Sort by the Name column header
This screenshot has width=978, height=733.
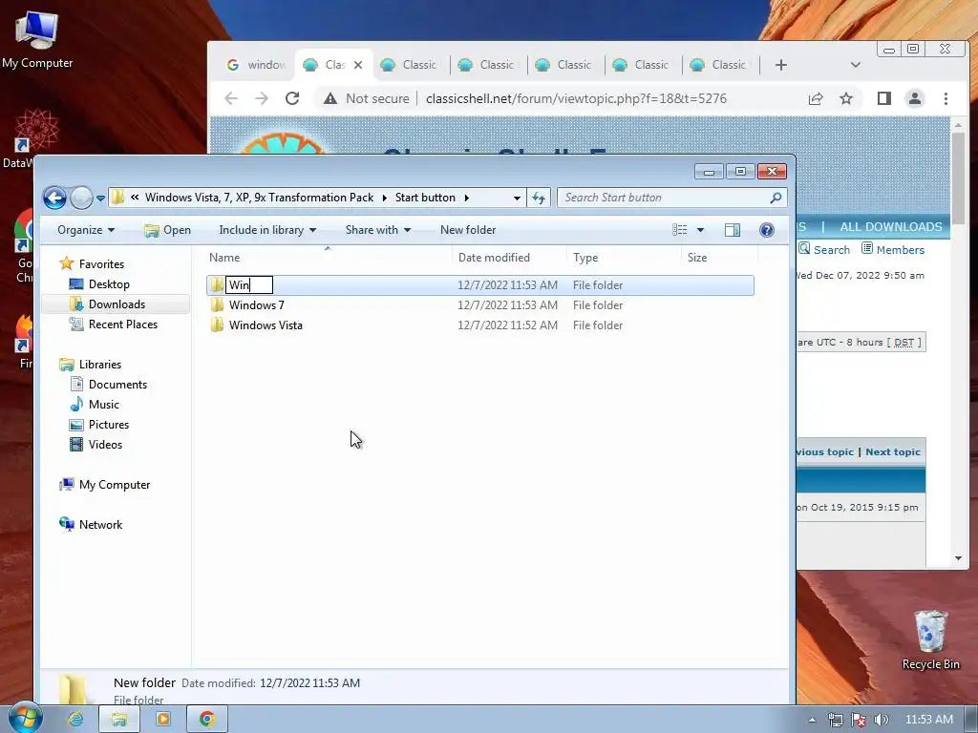click(x=329, y=258)
